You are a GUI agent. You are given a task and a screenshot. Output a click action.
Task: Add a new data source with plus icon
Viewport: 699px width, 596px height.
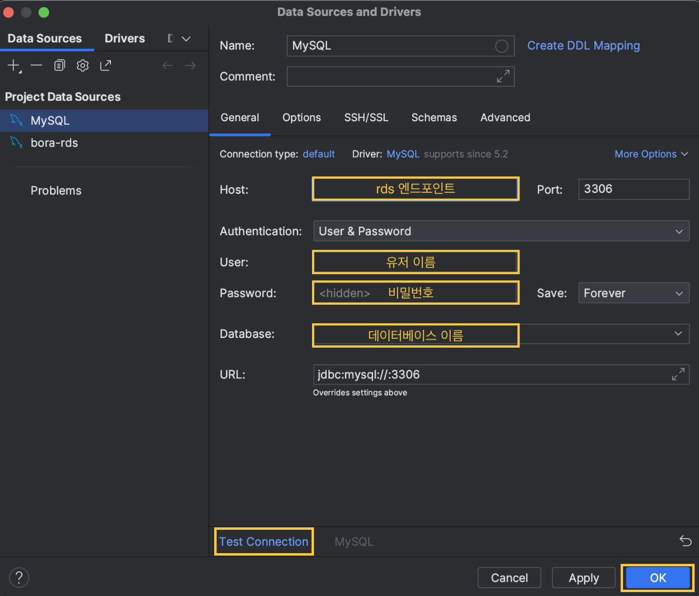tap(14, 65)
